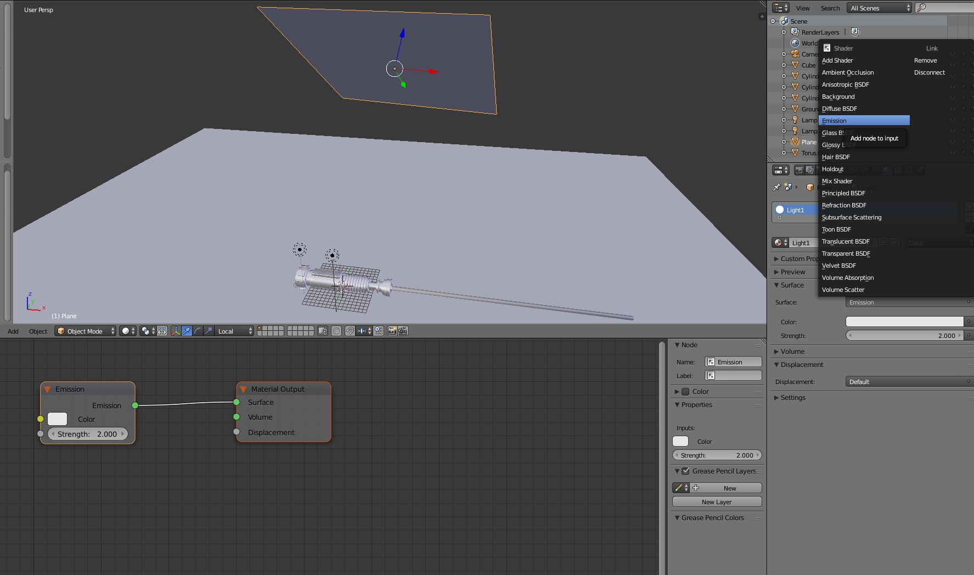Expand the Volume panel
The image size is (974, 575).
click(776, 351)
